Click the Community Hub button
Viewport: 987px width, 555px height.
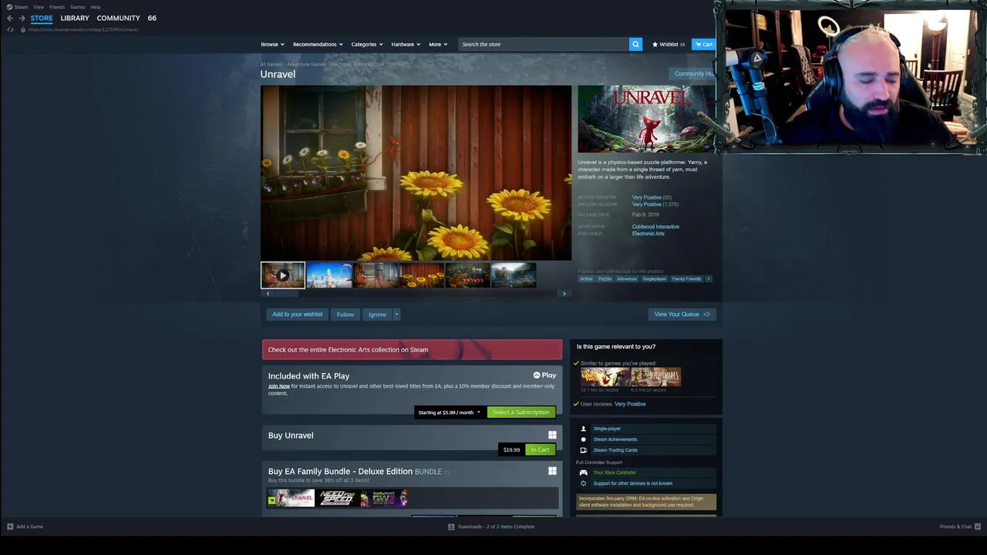pyautogui.click(x=692, y=74)
